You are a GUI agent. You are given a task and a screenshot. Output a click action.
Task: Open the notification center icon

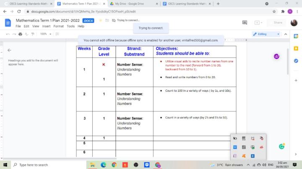tap(294, 165)
